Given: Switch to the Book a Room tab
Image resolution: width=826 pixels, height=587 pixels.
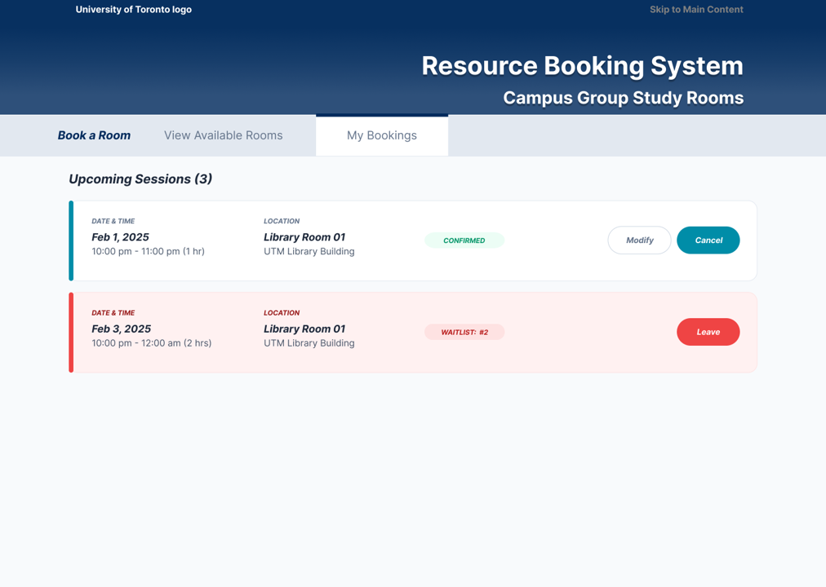Looking at the screenshot, I should (94, 135).
